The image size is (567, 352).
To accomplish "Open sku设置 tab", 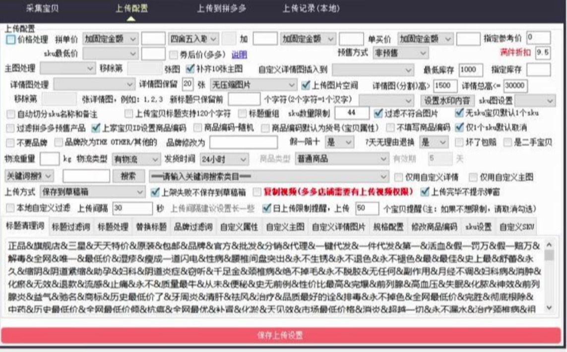I will pos(478,227).
